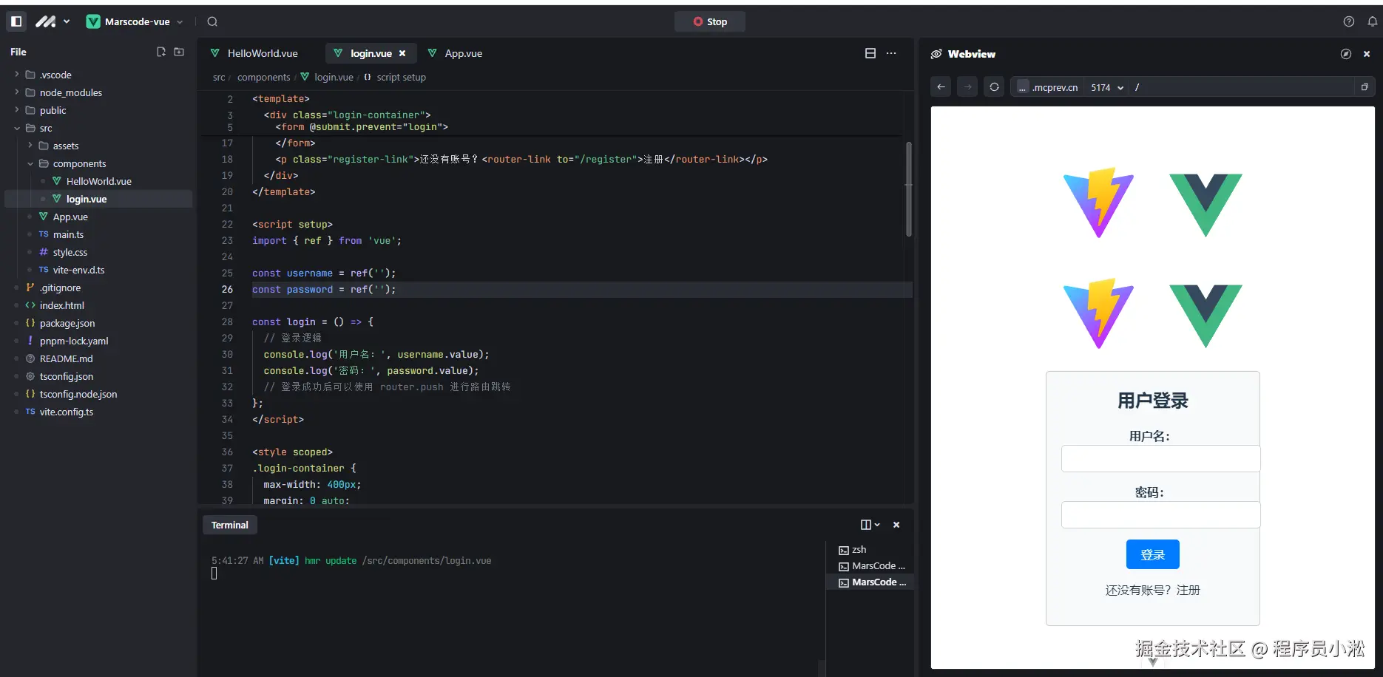Click the password input field
The image size is (1383, 677).
(x=1160, y=514)
